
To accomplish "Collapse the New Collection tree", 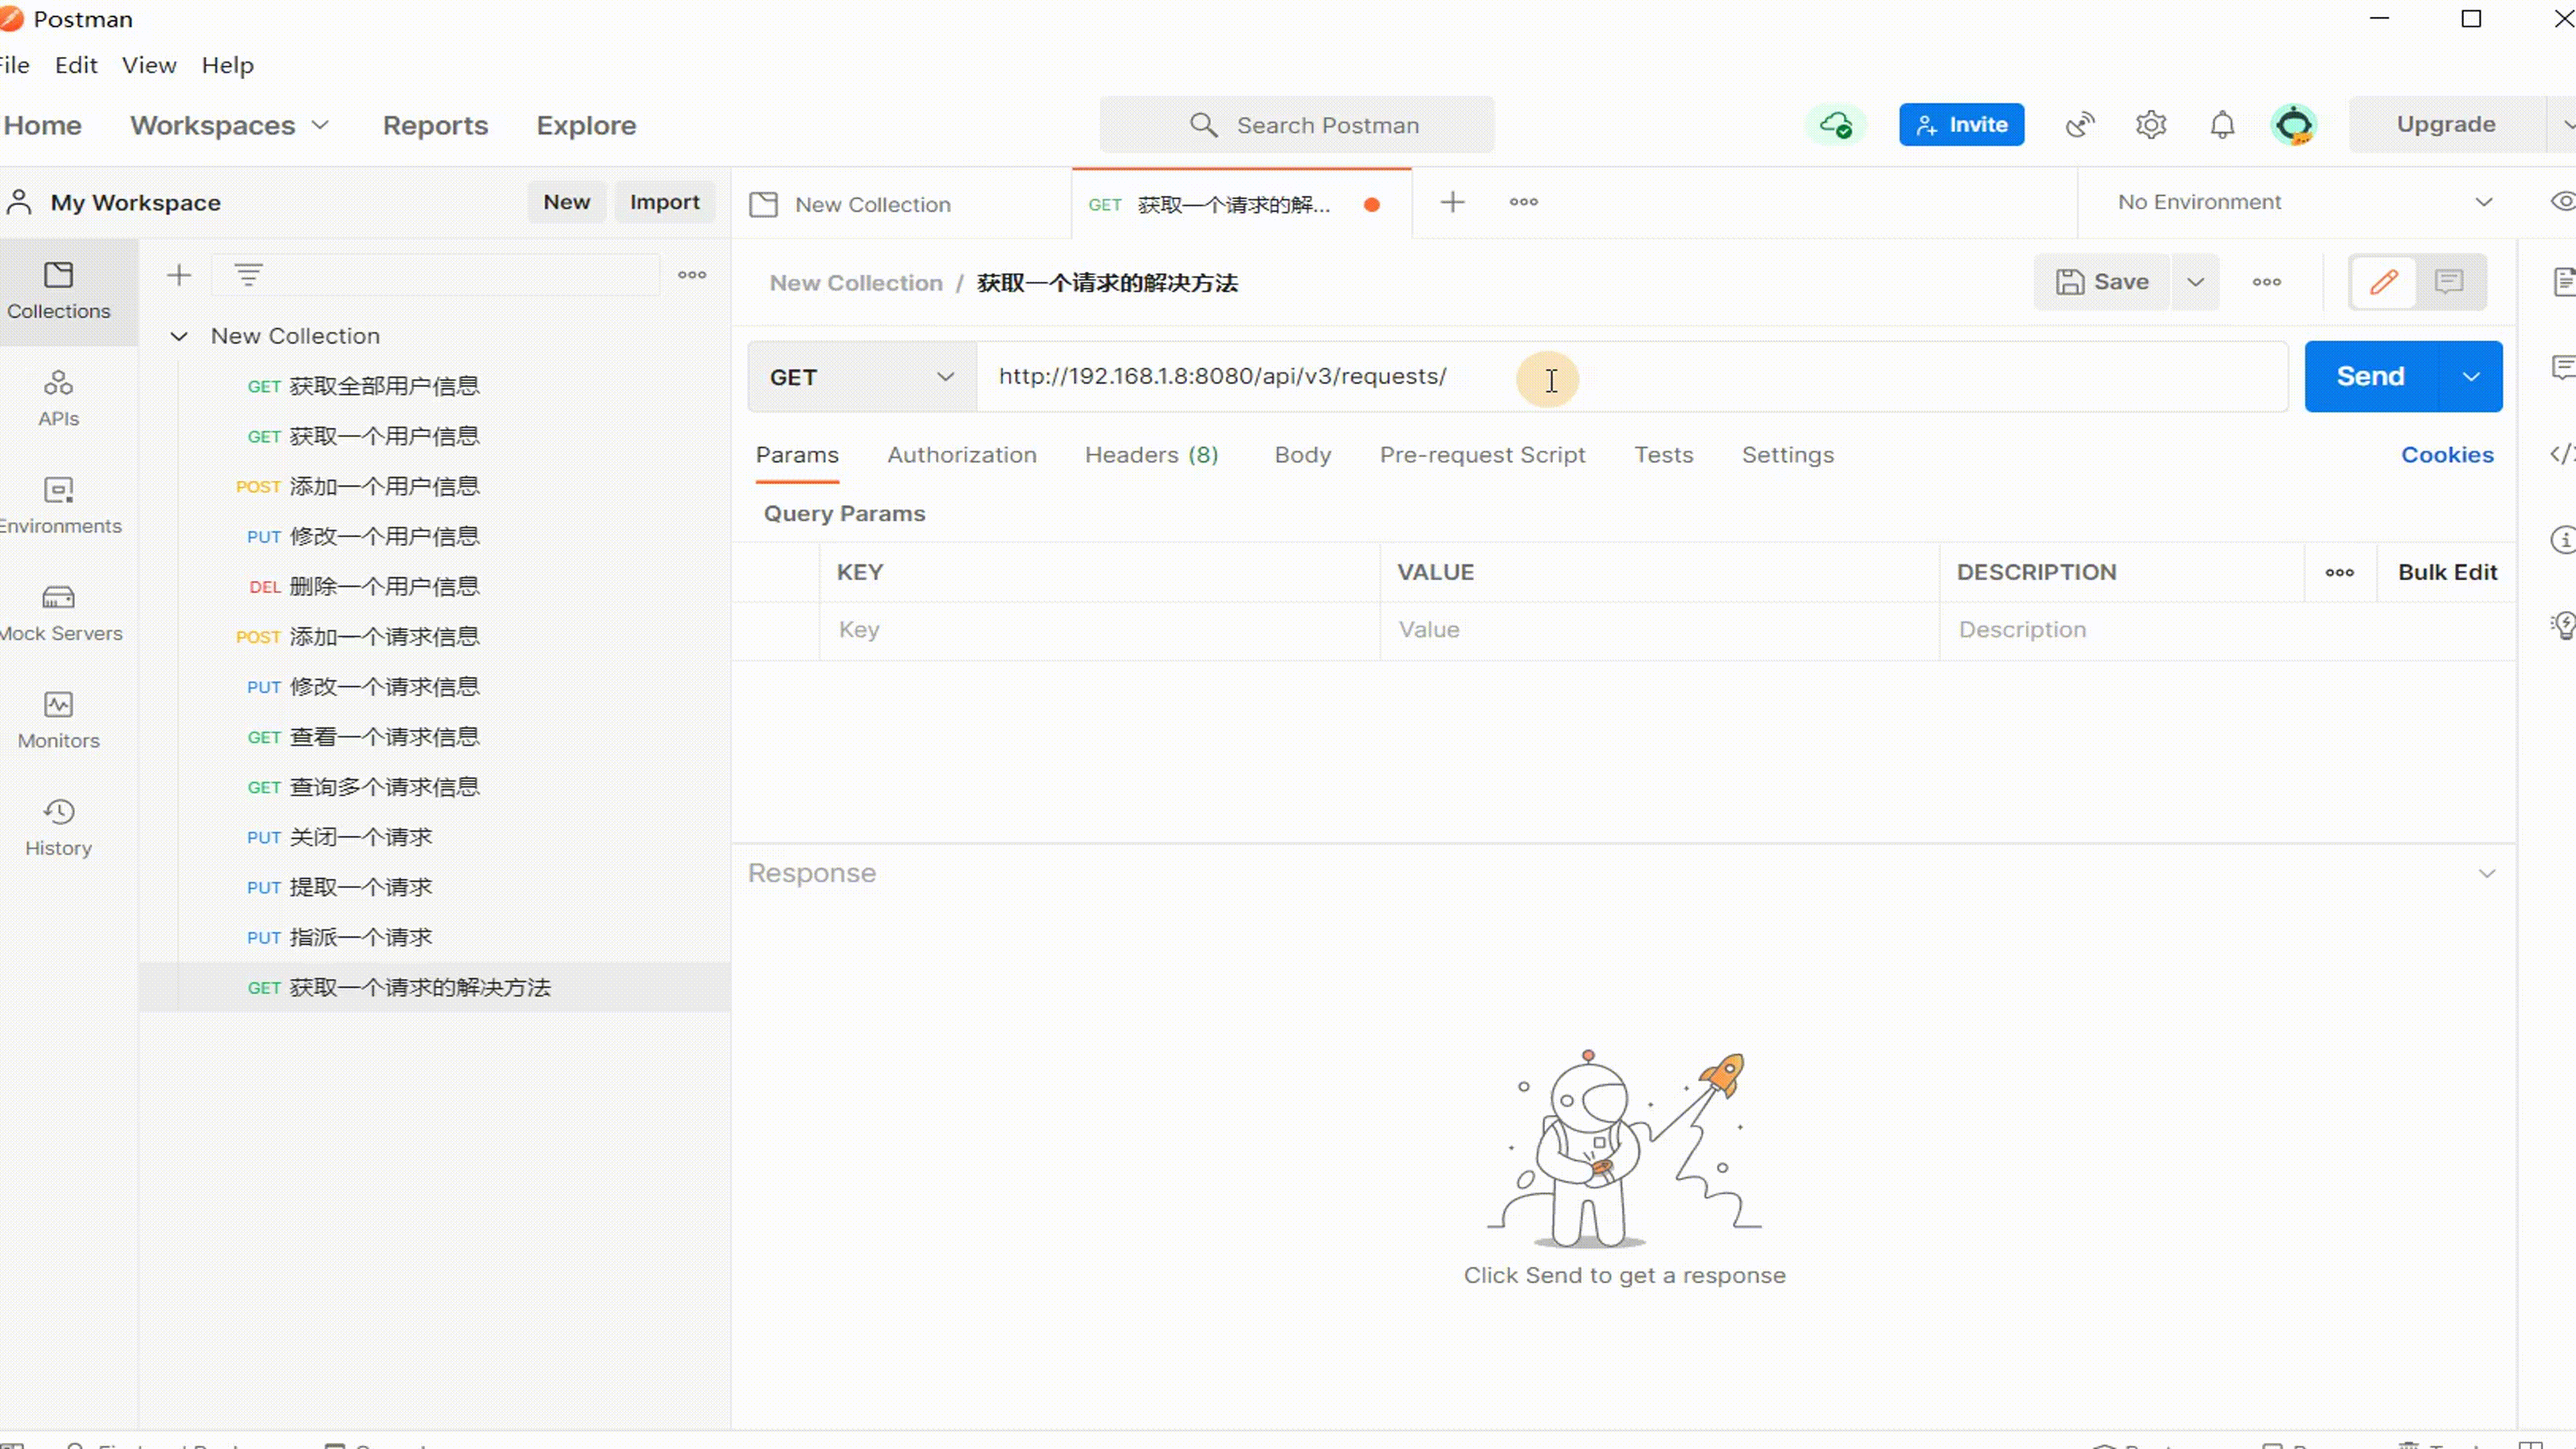I will click(179, 336).
